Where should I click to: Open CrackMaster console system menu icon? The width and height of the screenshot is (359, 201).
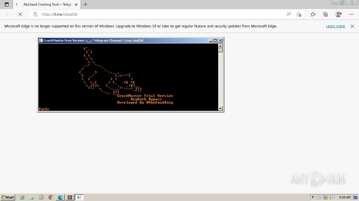[41, 40]
